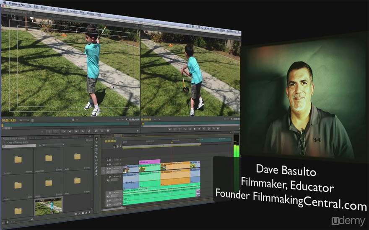The height and width of the screenshot is (230, 369).
Task: Select the Pen tool in tools panel
Action: tap(96, 167)
